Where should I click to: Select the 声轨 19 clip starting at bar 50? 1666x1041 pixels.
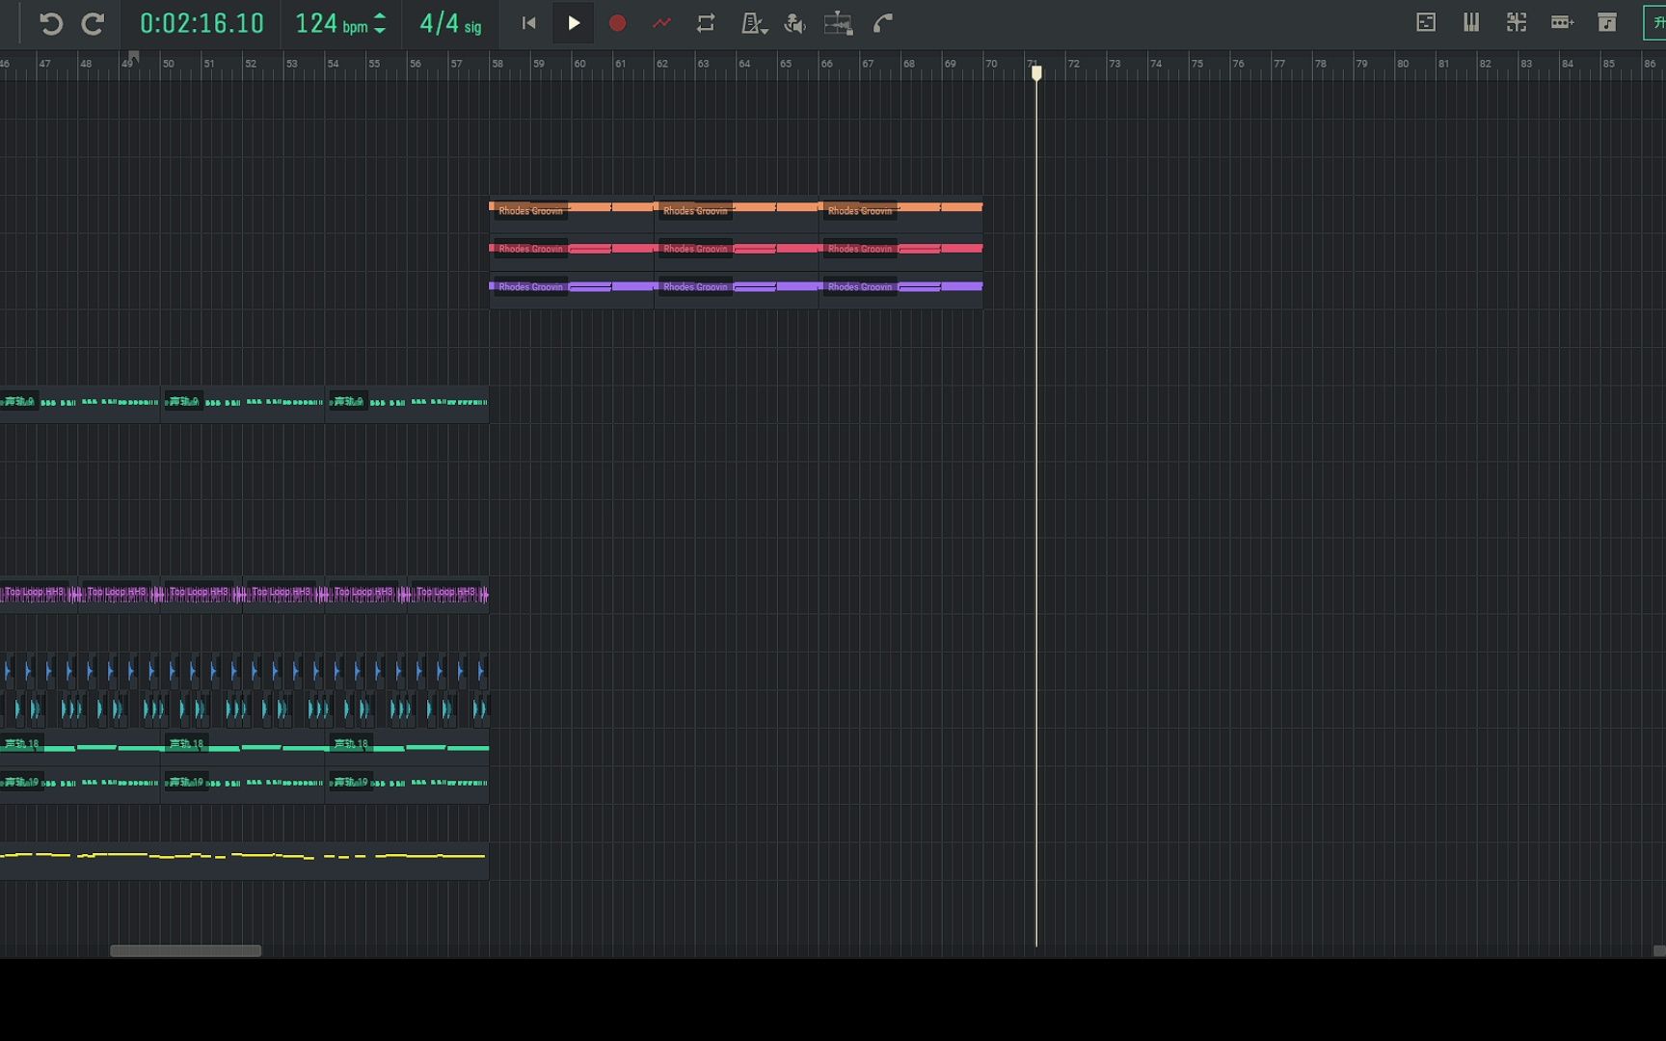(243, 786)
